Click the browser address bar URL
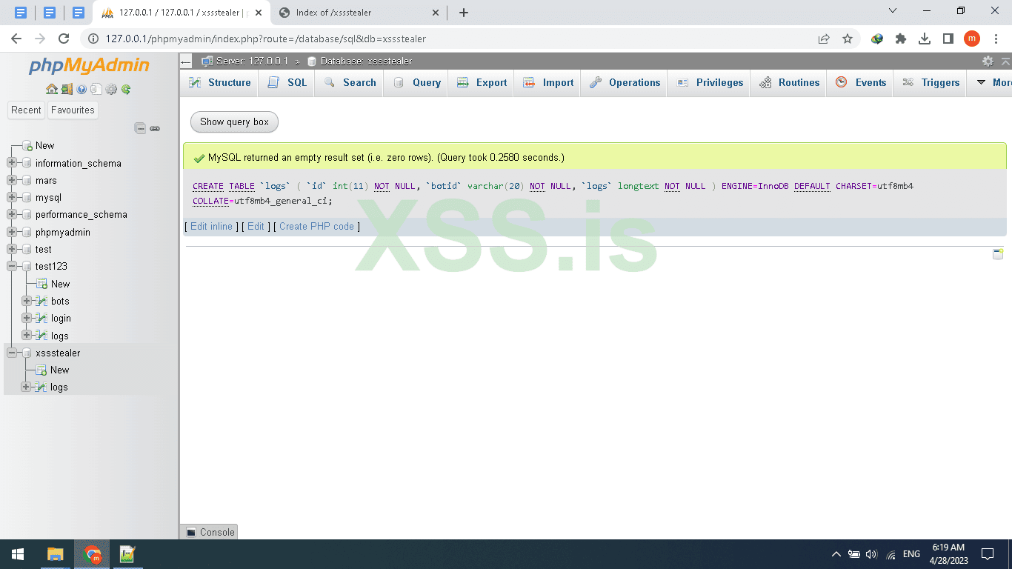This screenshot has height=569, width=1012. [266, 39]
